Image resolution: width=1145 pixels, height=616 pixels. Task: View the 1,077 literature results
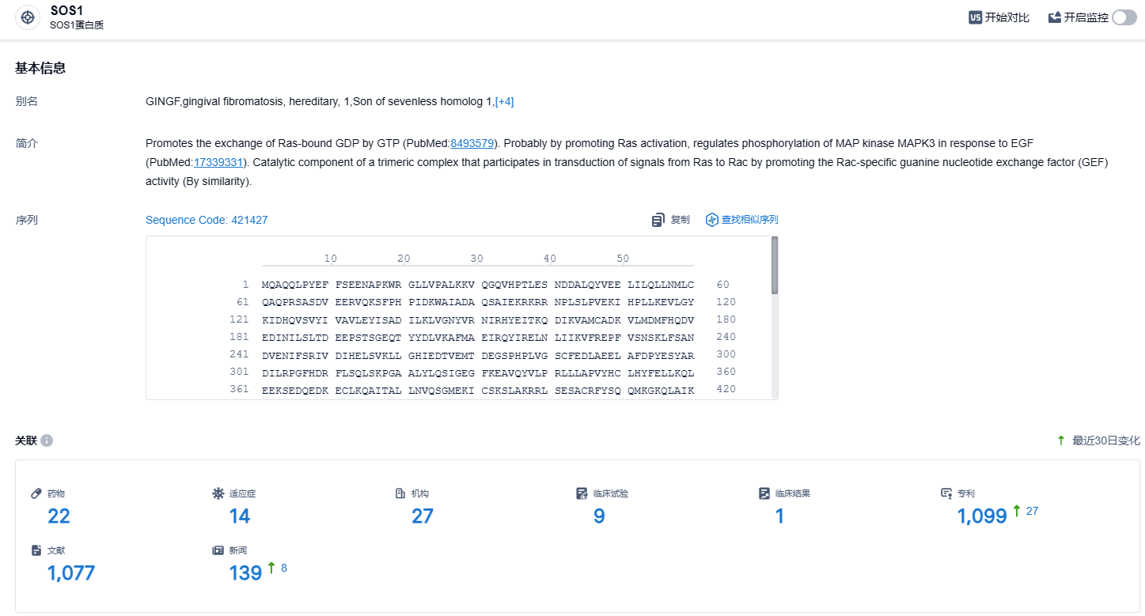tap(71, 573)
